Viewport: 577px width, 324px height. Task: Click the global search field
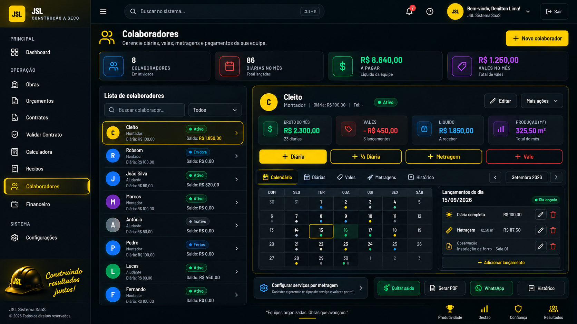point(224,11)
